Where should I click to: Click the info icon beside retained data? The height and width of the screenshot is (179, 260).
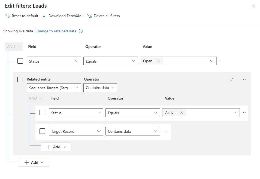(81, 31)
